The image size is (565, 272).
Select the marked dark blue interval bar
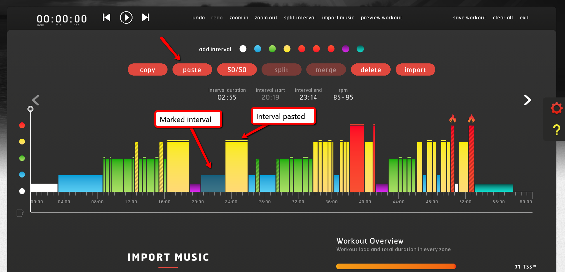[212, 183]
